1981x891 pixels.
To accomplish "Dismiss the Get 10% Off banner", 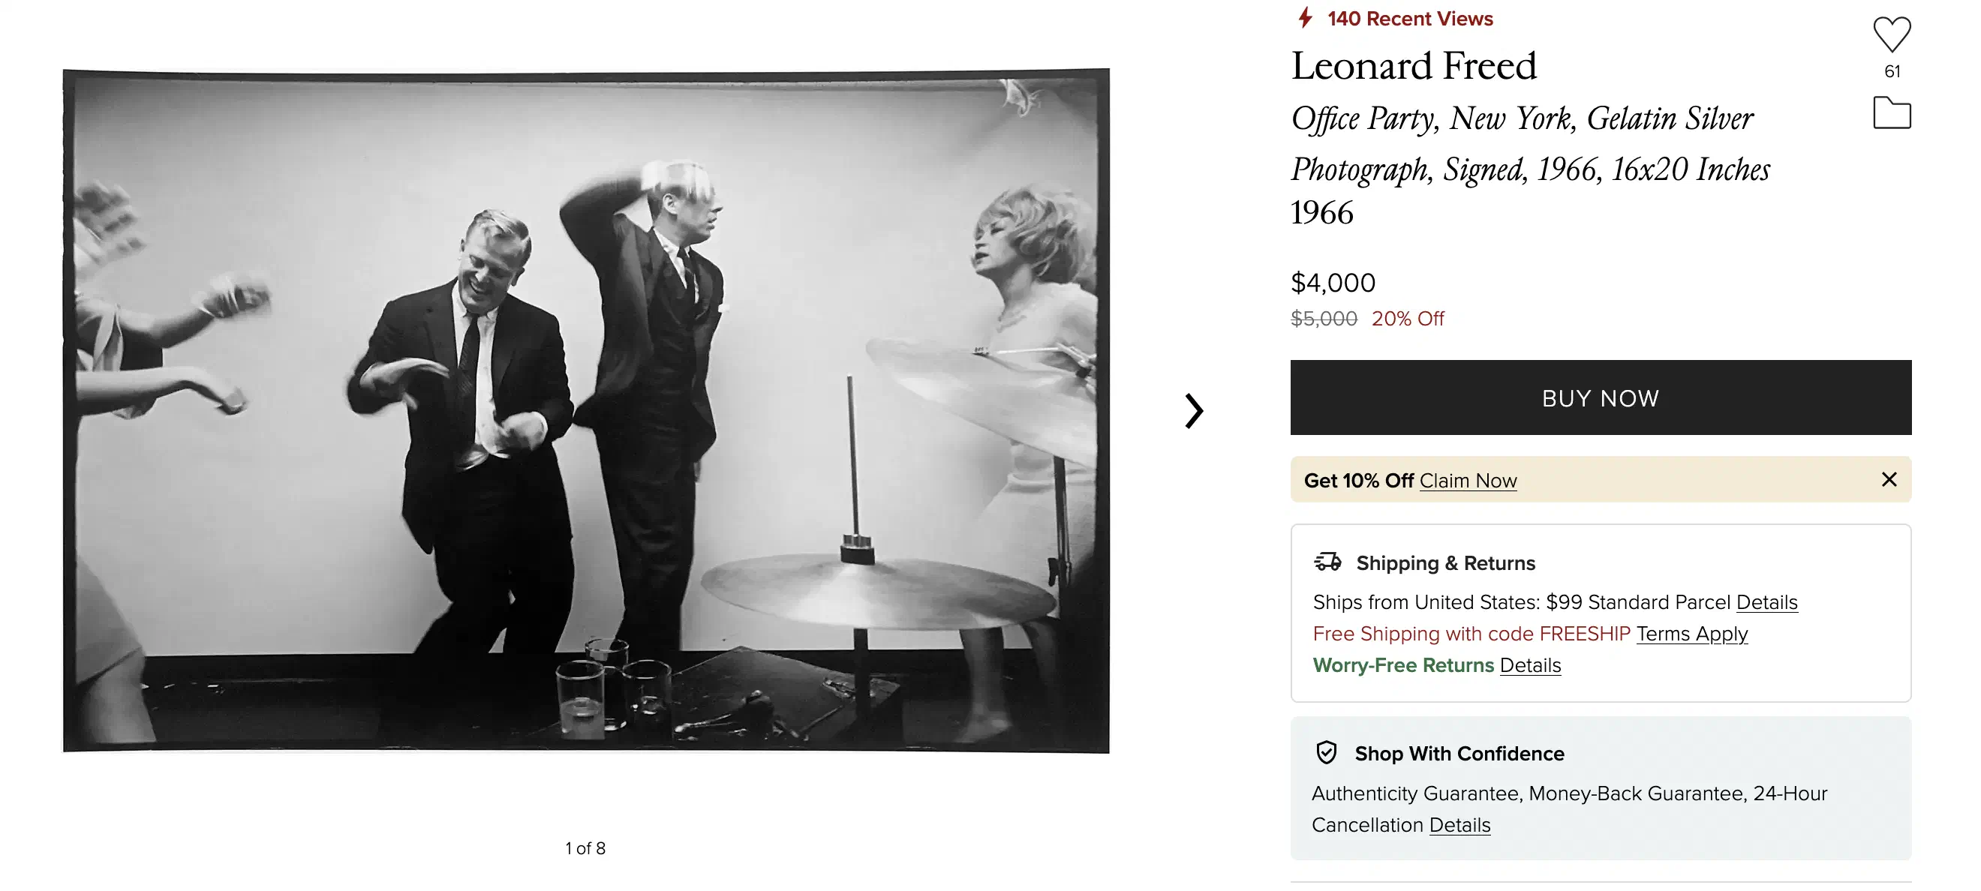I will pyautogui.click(x=1889, y=480).
